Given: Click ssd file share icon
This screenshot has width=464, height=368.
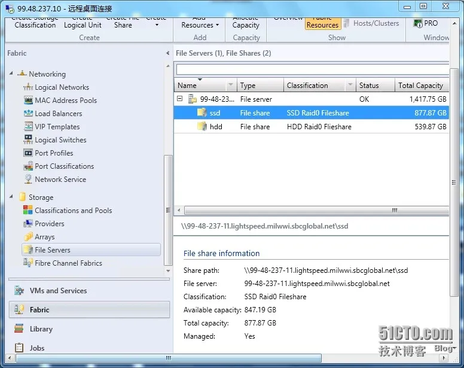Looking at the screenshot, I should click(202, 112).
